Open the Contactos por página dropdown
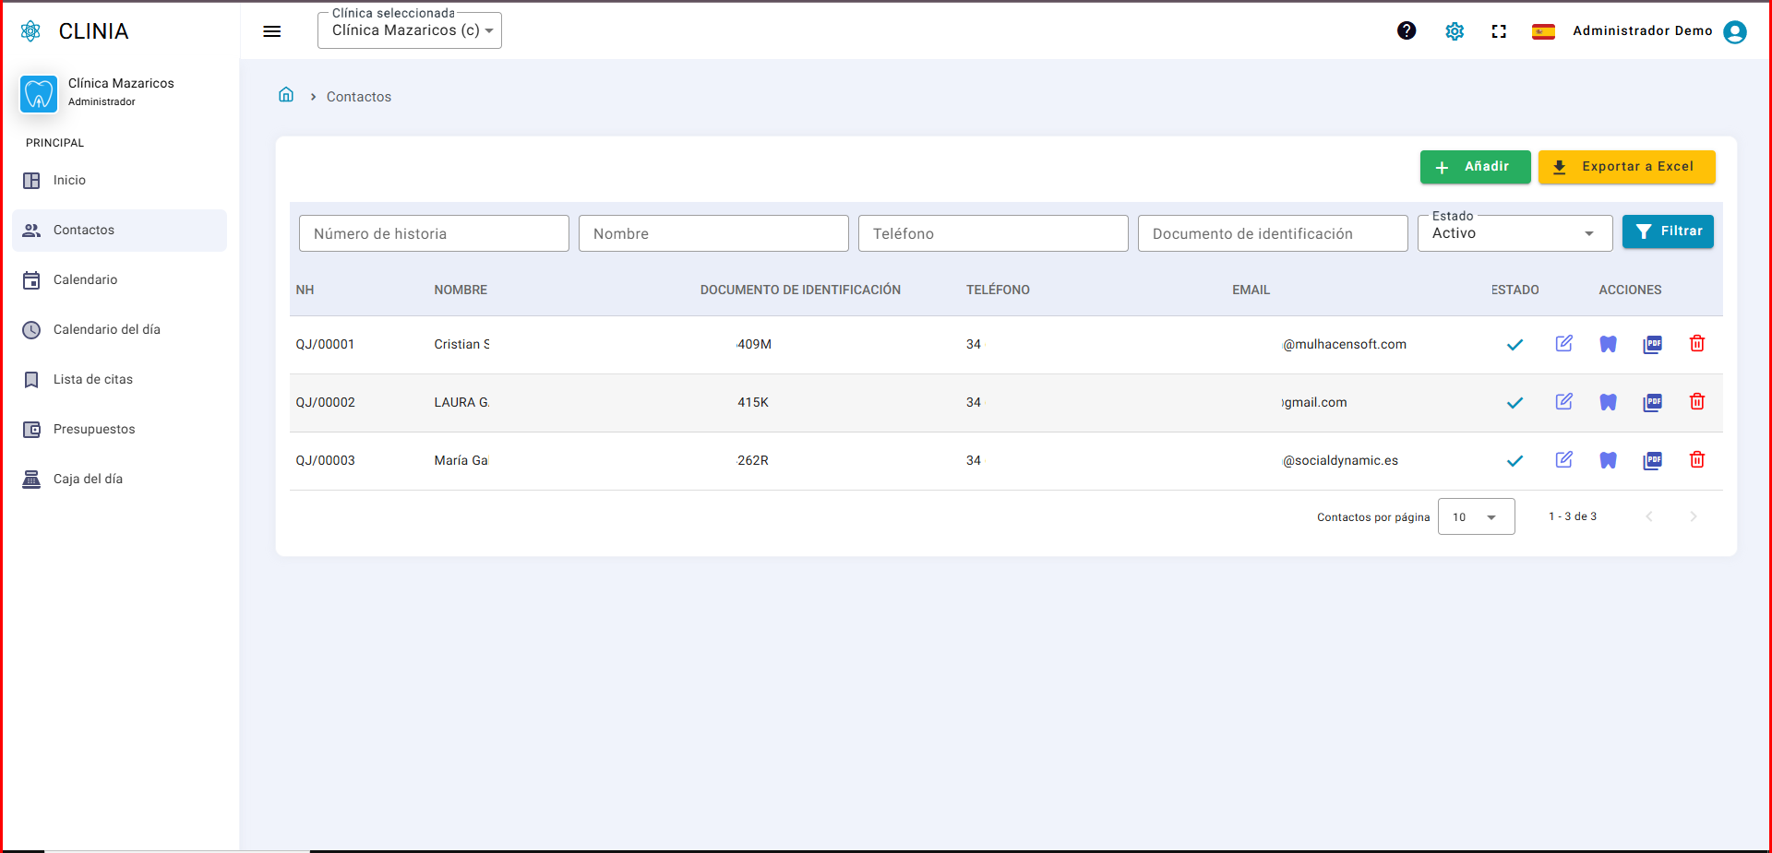 [x=1476, y=516]
